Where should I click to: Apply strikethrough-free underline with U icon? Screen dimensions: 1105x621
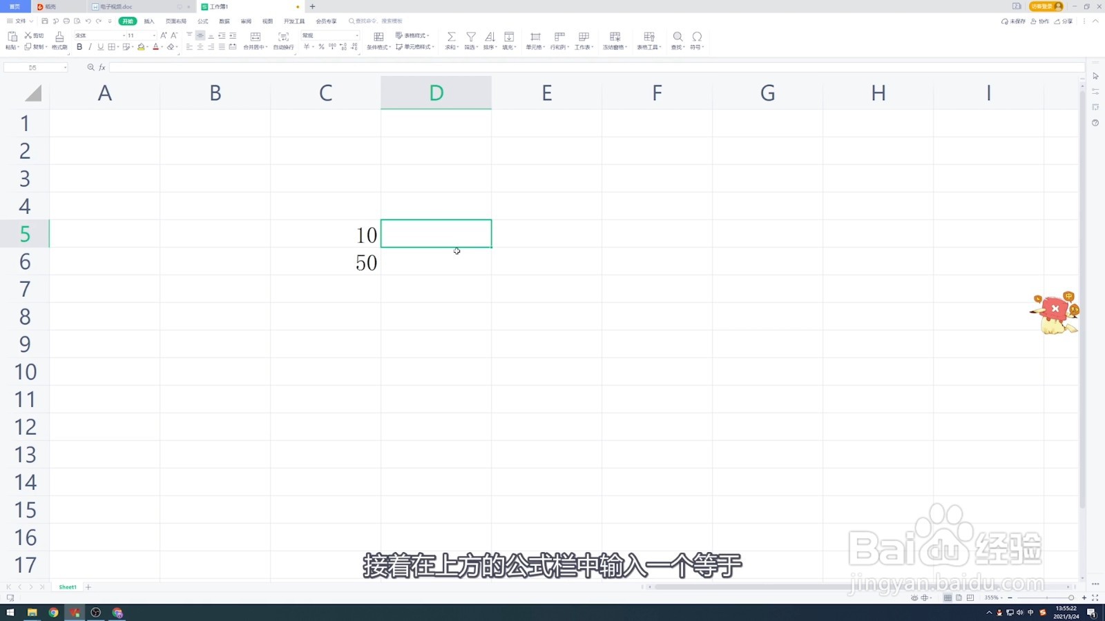[x=100, y=47]
